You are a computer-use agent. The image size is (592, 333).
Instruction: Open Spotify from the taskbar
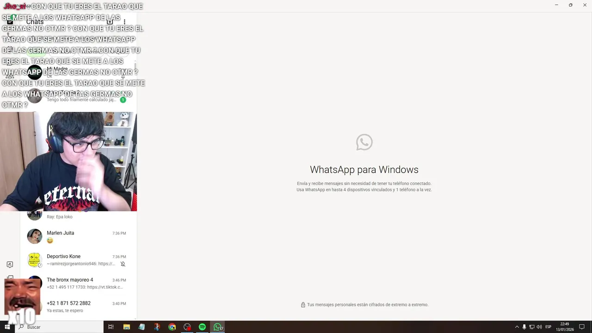[x=202, y=327]
